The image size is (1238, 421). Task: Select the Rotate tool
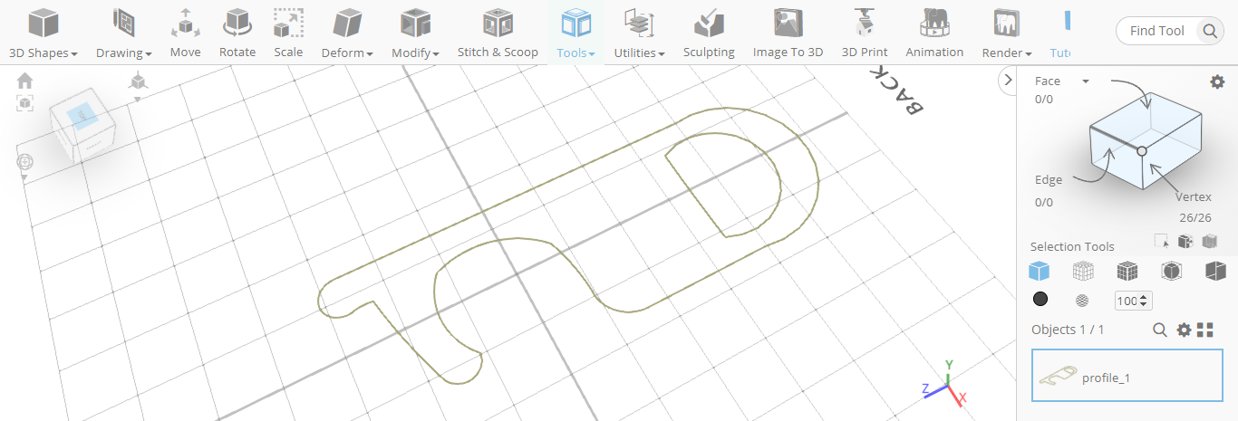(237, 33)
